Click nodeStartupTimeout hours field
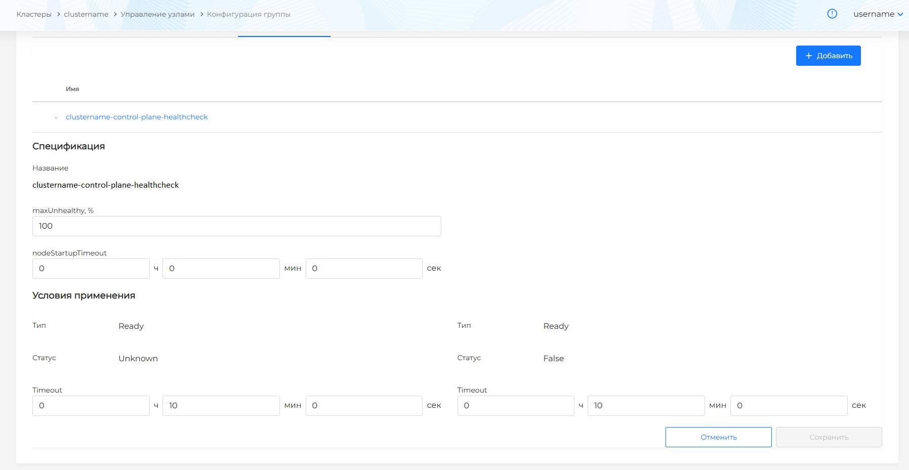909x470 pixels. point(91,269)
